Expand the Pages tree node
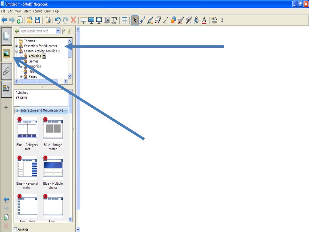Screen dimensions: 309x232 click(x=21, y=77)
